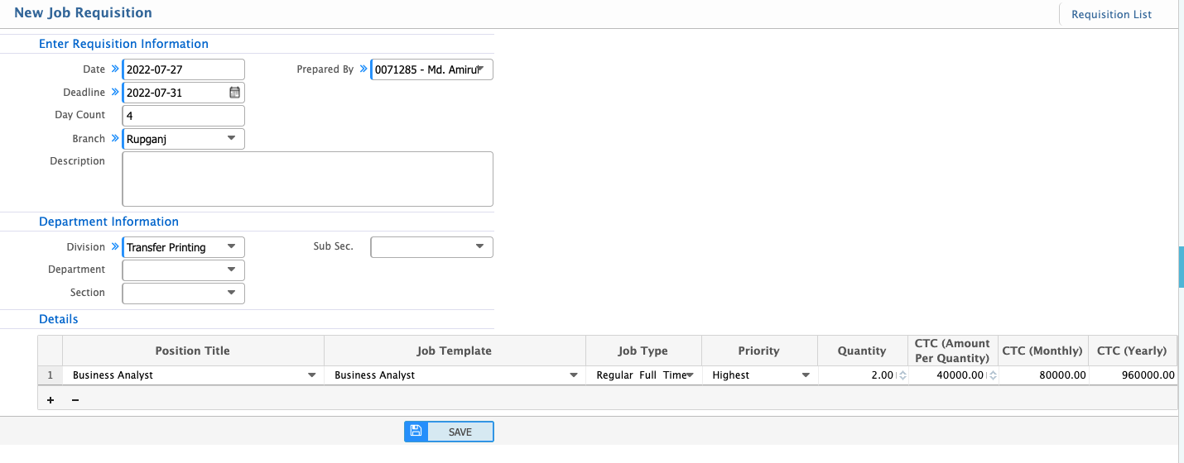This screenshot has height=463, width=1184.
Task: Go to Requisition List
Action: click(x=1111, y=14)
